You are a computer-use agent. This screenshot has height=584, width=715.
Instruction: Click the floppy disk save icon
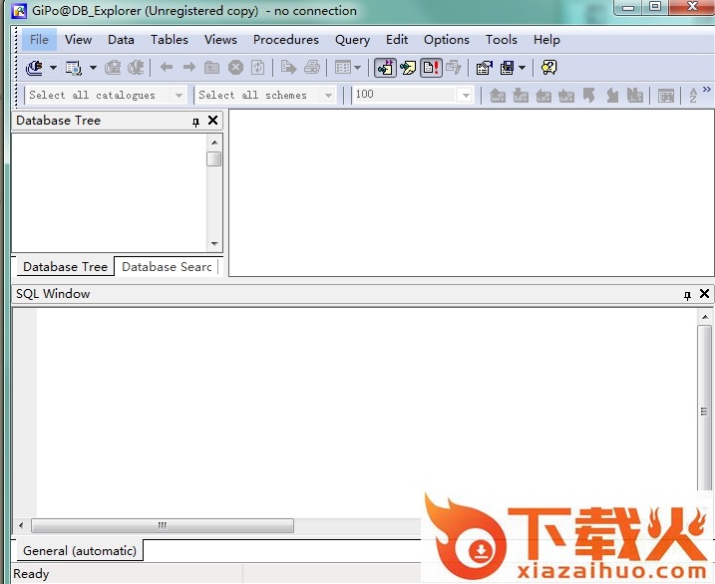point(508,68)
